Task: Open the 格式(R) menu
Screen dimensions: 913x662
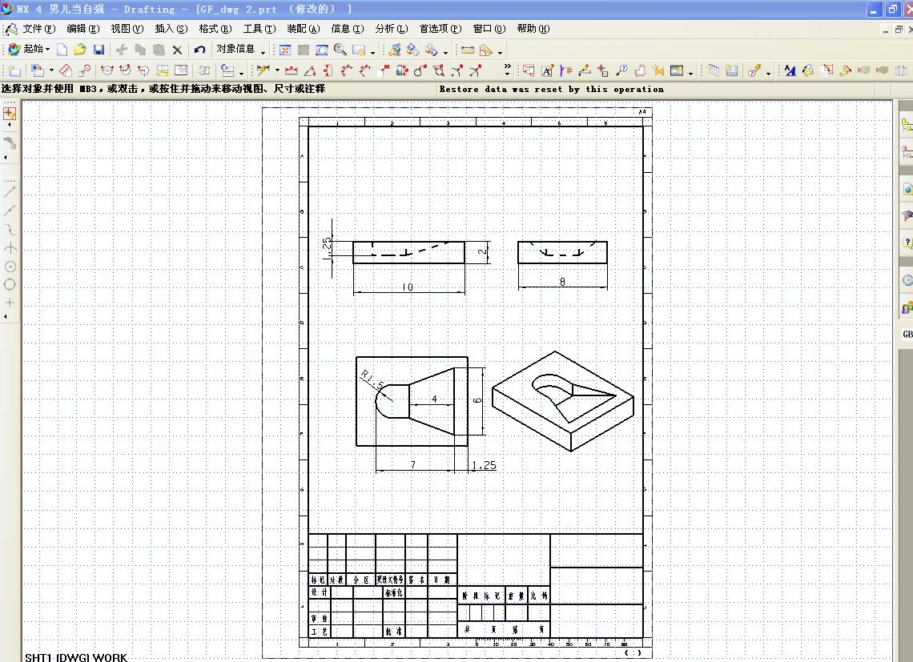Action: click(215, 29)
